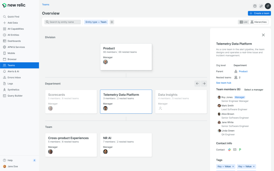274x171 pixels.
Task: Switch to List view
Action: 244,22
